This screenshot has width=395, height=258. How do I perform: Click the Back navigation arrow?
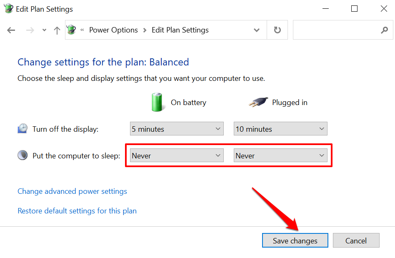tap(11, 30)
